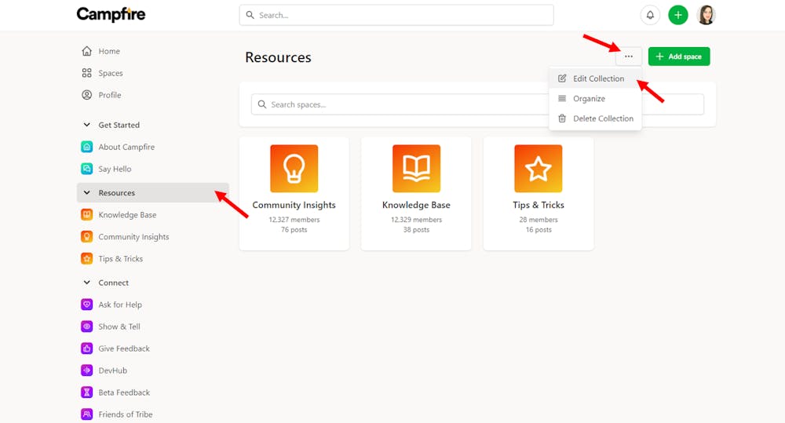Click the Knowledge Base card title
Image resolution: width=785 pixels, height=423 pixels.
pyautogui.click(x=416, y=205)
